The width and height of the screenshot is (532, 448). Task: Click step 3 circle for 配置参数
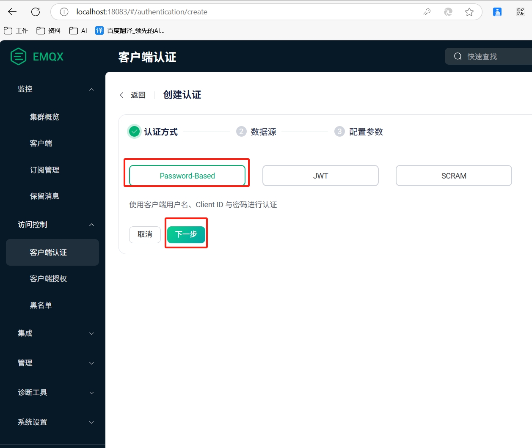(x=339, y=132)
